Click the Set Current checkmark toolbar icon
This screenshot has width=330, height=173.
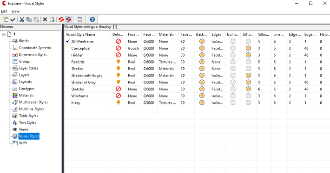coord(13,19)
